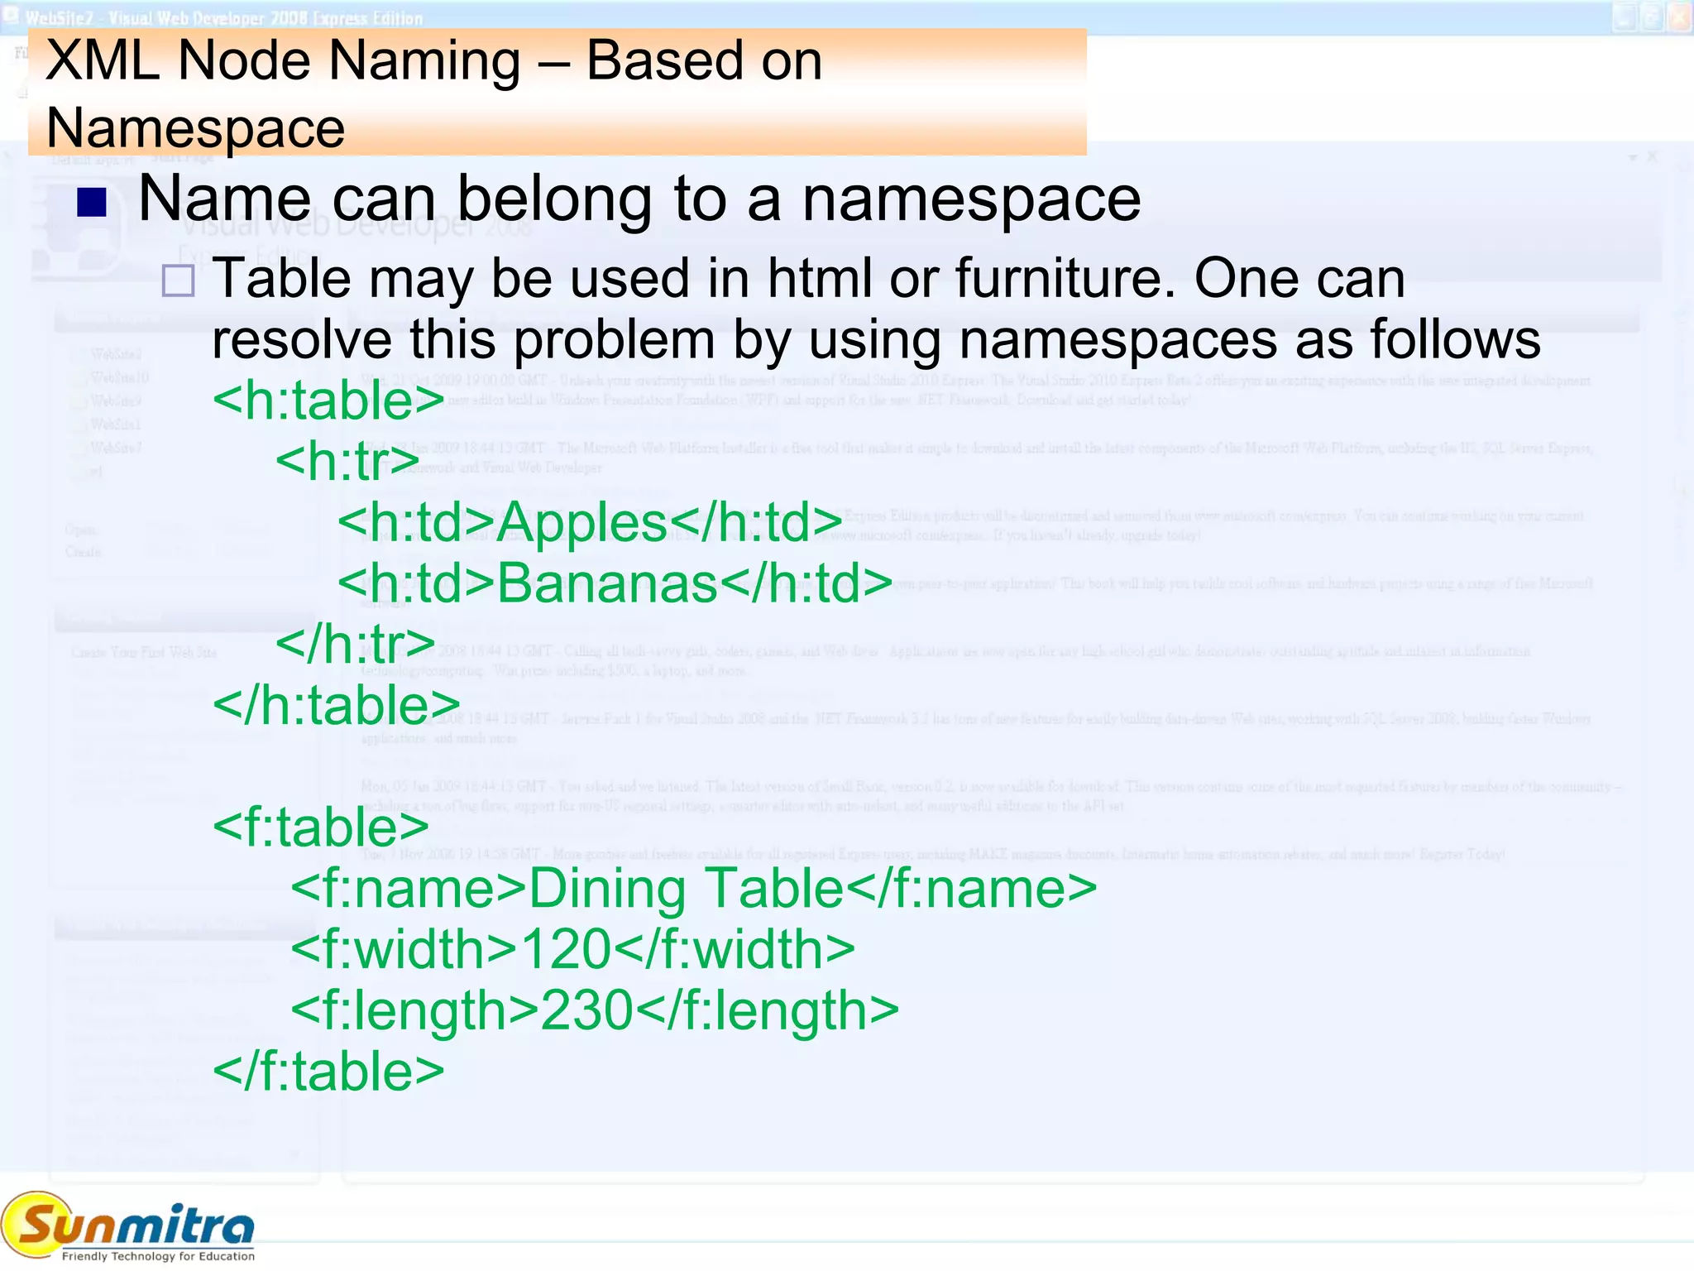Image resolution: width=1694 pixels, height=1271 pixels.
Task: Click the <h:td>Apples</h:td> line
Action: 591,523
